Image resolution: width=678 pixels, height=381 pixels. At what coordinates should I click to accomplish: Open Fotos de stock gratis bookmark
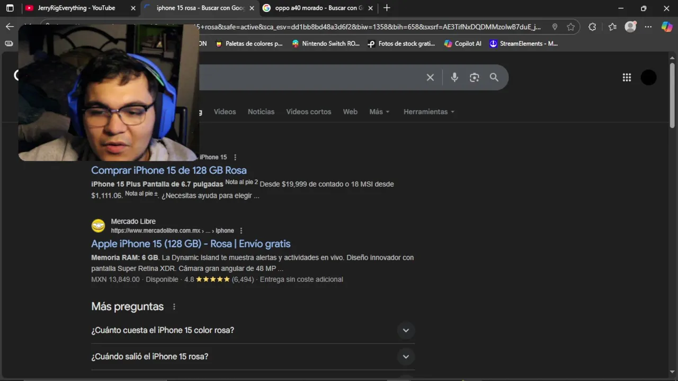click(x=401, y=43)
